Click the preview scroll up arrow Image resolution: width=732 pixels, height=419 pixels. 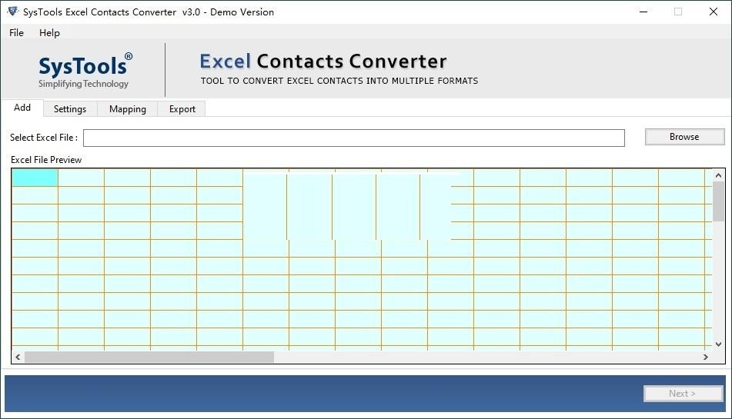click(718, 175)
